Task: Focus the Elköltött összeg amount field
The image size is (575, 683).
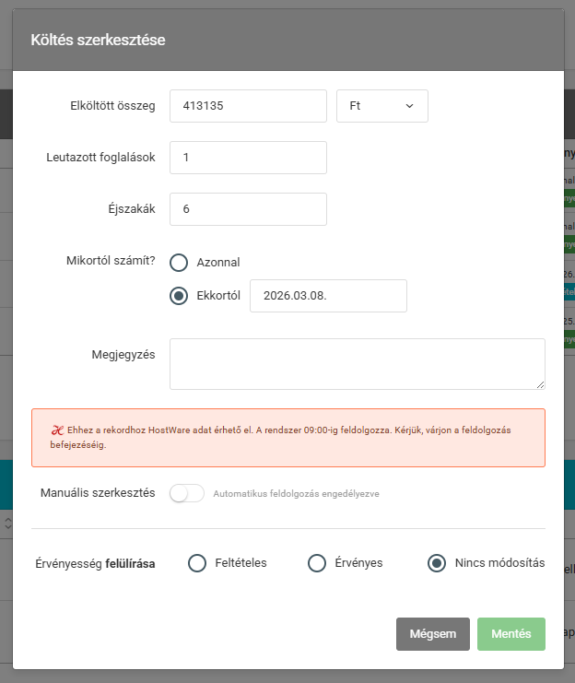Action: 249,106
